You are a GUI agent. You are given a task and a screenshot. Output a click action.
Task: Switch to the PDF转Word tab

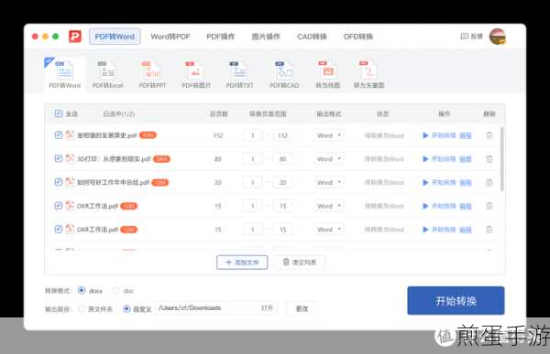coord(115,37)
